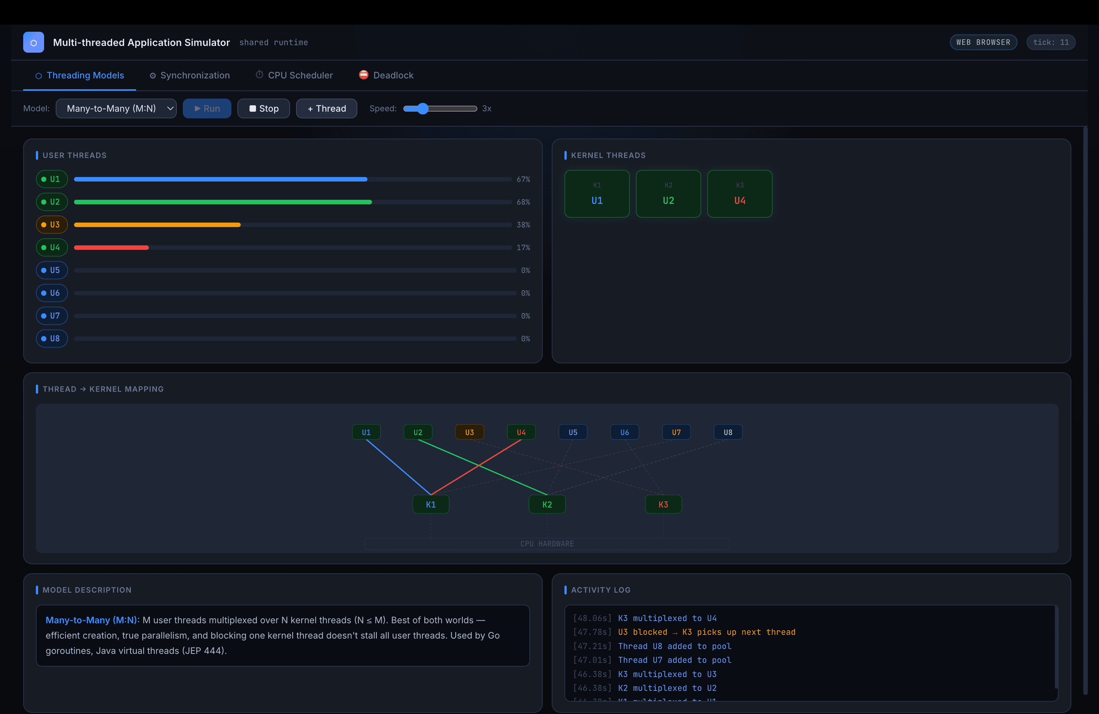
Task: Go to the Deadlock tab
Action: pos(386,75)
